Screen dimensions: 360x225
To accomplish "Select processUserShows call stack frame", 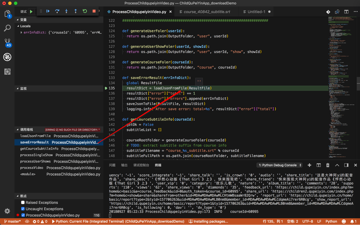I will pyautogui.click(x=59, y=161).
